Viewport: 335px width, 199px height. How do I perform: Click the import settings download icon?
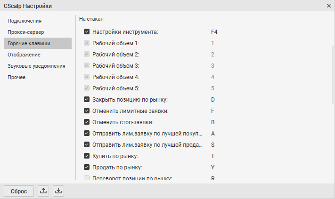pos(58,191)
